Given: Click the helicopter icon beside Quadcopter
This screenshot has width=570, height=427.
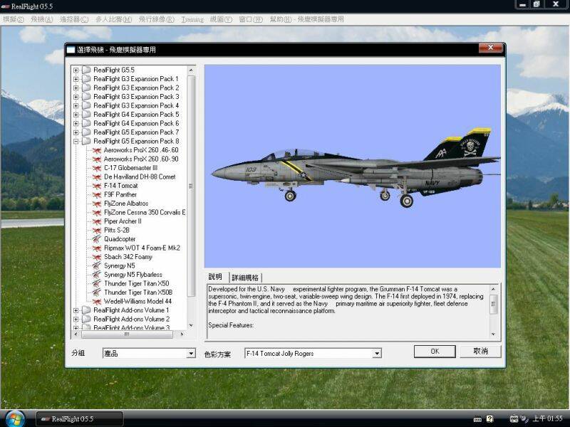Looking at the screenshot, I should click(97, 239).
